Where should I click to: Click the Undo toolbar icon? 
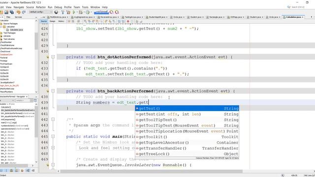tap(19, 12)
